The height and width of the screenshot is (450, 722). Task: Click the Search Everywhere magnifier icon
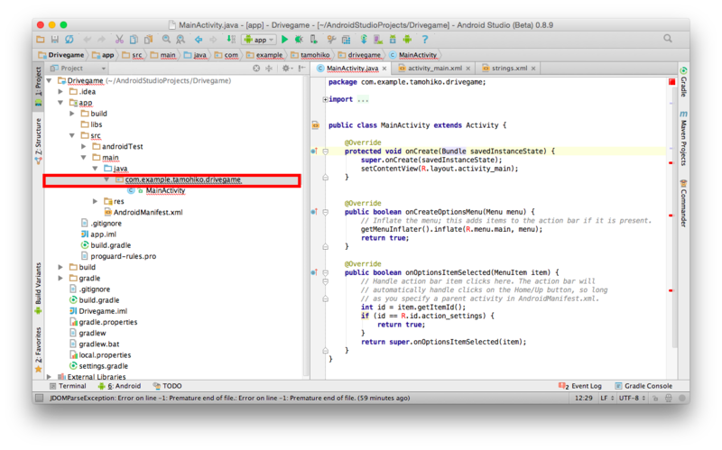pyautogui.click(x=668, y=39)
